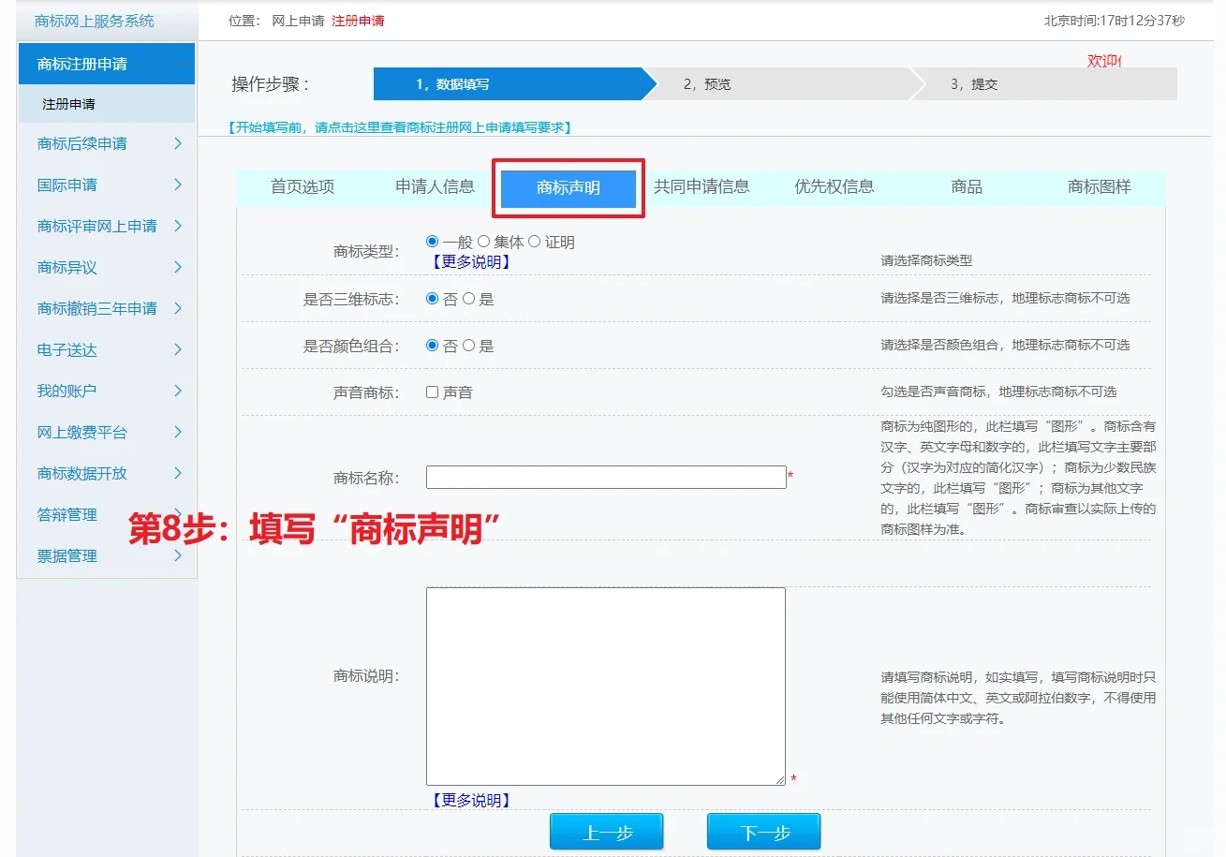Image resolution: width=1226 pixels, height=857 pixels.
Task: Expand the 商标后续申请 sidebar chevron
Action: [x=178, y=144]
